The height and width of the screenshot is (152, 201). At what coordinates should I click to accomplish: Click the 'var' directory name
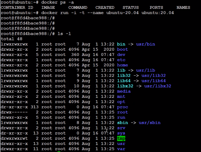pyautogui.click(x=121, y=149)
